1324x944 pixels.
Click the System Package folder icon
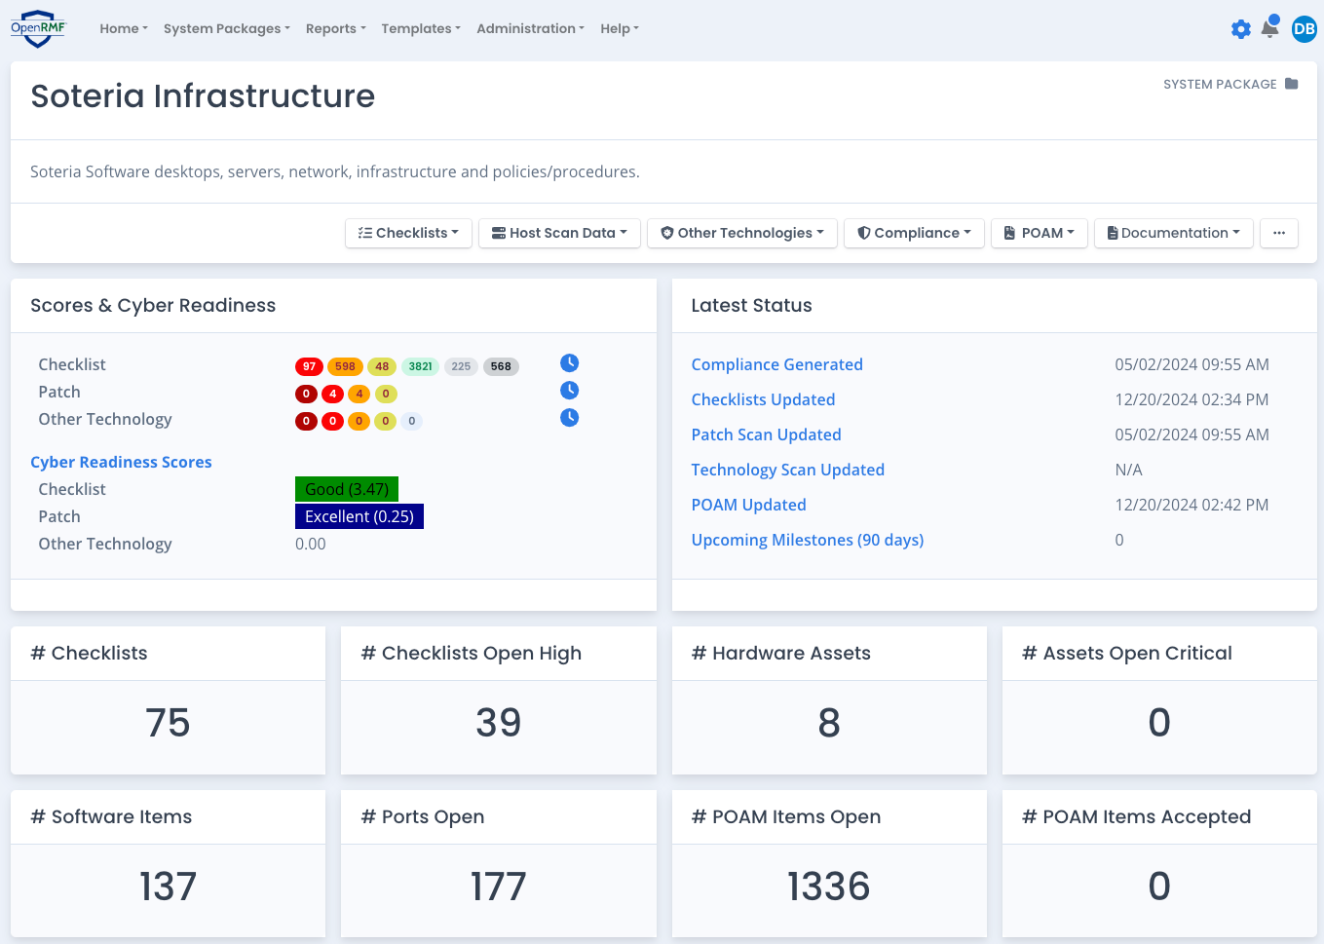pyautogui.click(x=1292, y=84)
